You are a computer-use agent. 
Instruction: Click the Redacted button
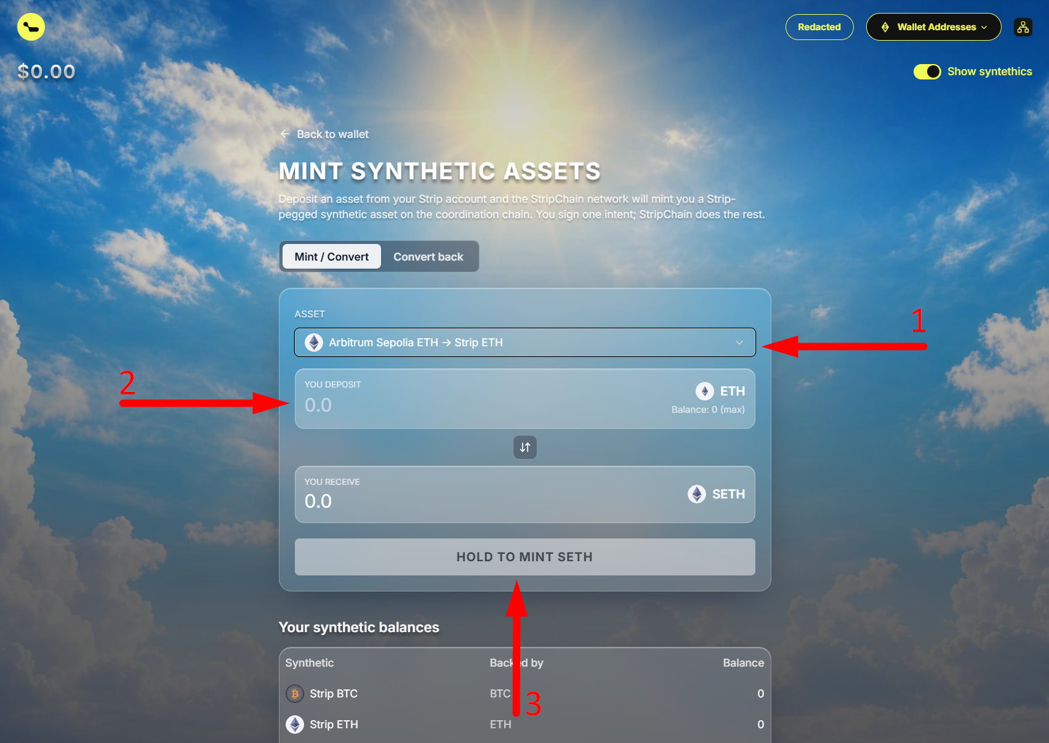(x=819, y=27)
